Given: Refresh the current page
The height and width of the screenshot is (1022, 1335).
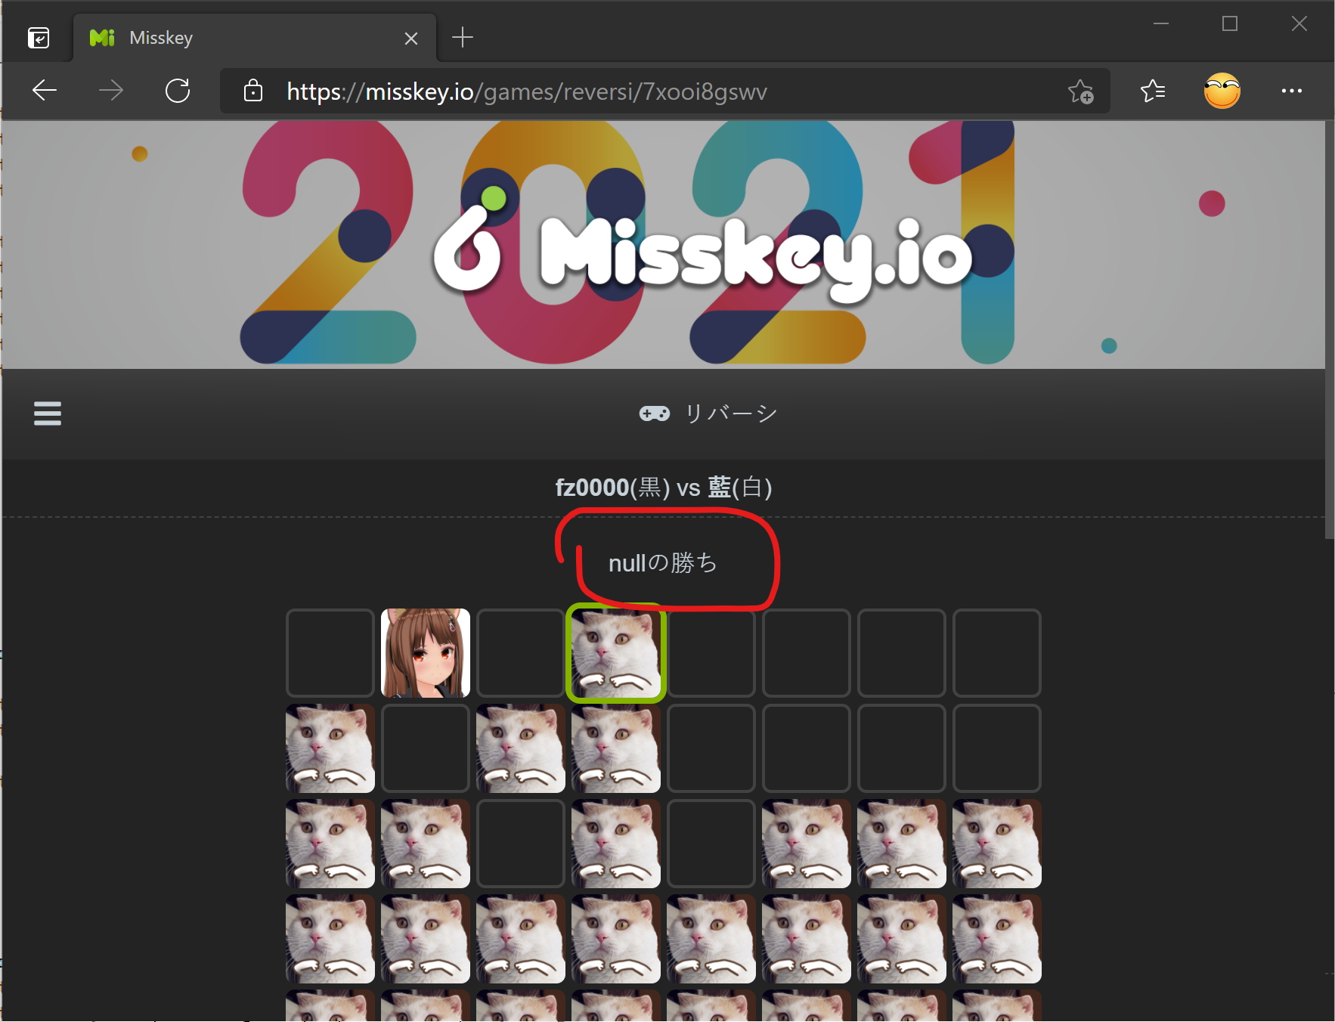Looking at the screenshot, I should pyautogui.click(x=178, y=91).
